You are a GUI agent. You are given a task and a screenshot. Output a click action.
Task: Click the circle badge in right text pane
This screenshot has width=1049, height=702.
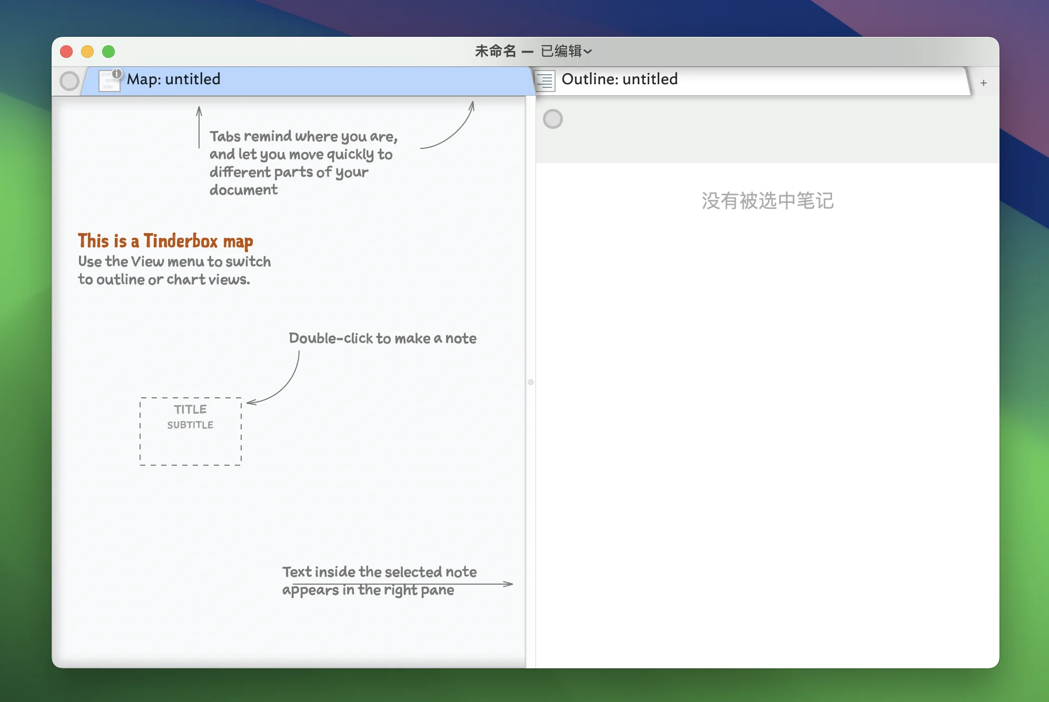553,119
